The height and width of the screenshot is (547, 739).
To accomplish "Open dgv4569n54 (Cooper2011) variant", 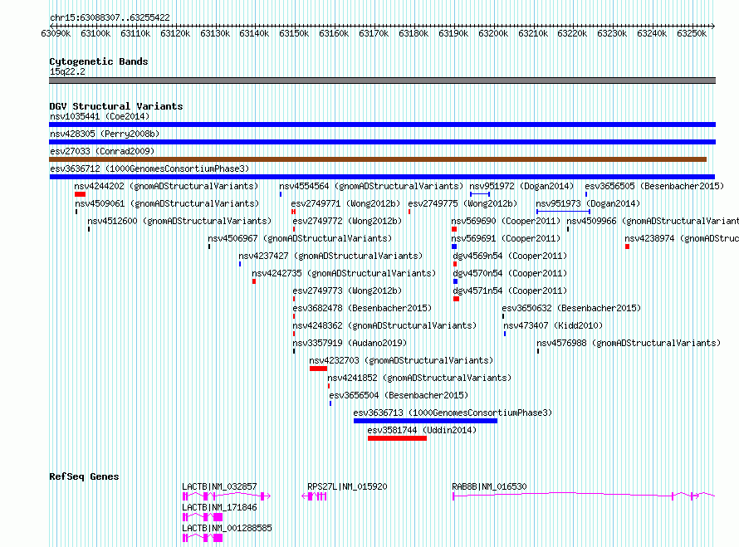I will (x=510, y=256).
